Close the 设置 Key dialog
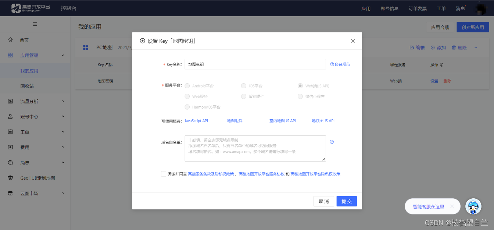This screenshot has width=494, height=230. click(353, 41)
